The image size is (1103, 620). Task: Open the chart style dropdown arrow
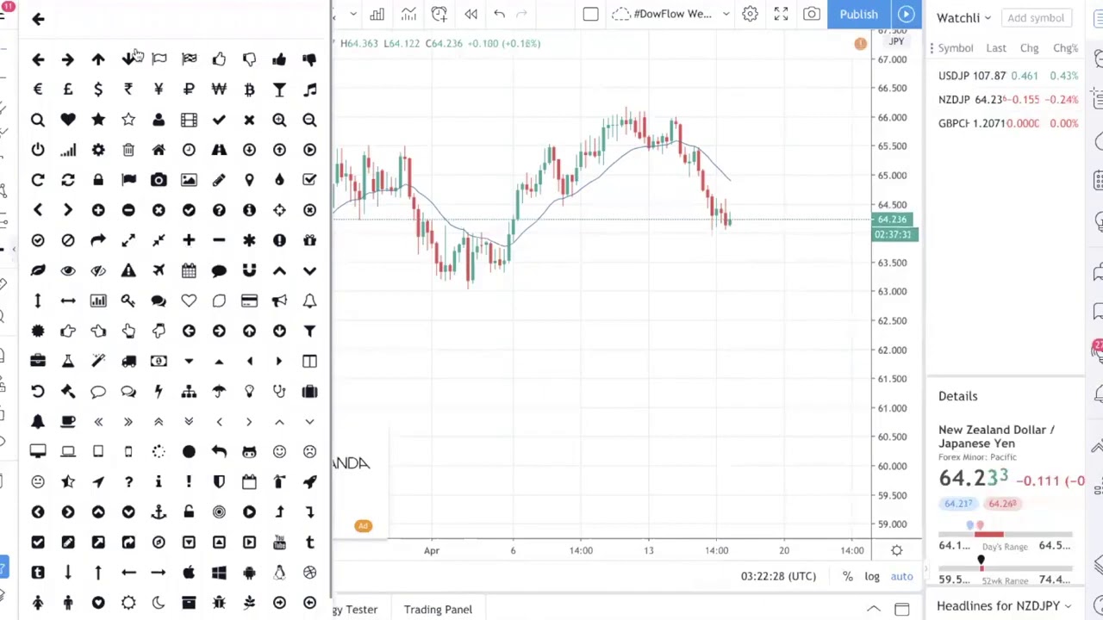tap(353, 14)
